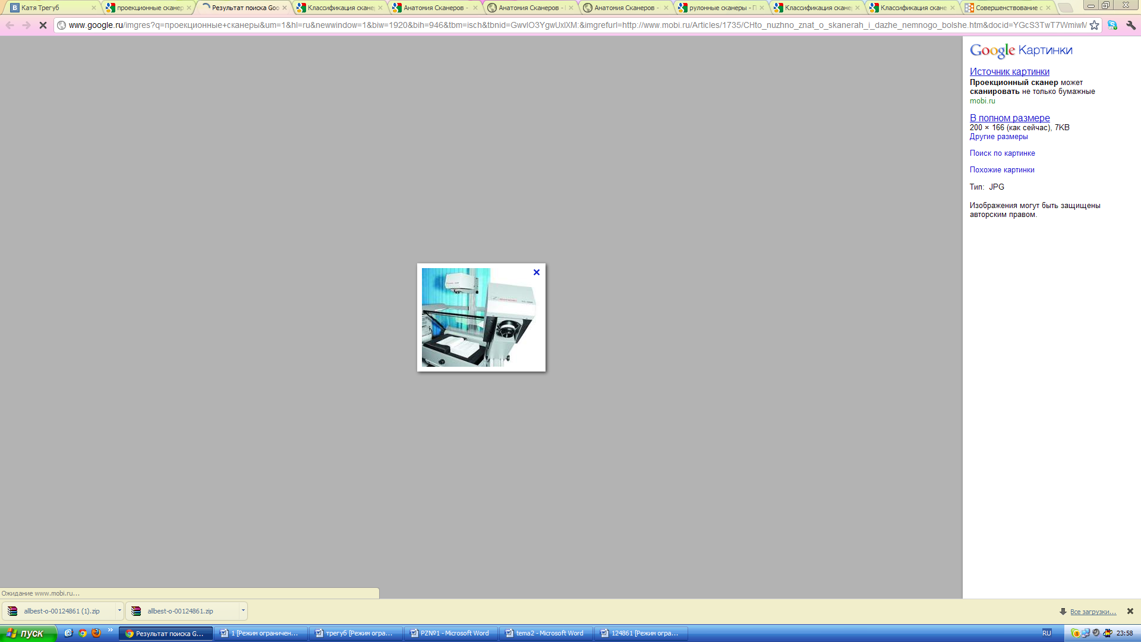Screen dimensions: 1141x642
Task: Click the address bar URL field
Action: coord(570,26)
